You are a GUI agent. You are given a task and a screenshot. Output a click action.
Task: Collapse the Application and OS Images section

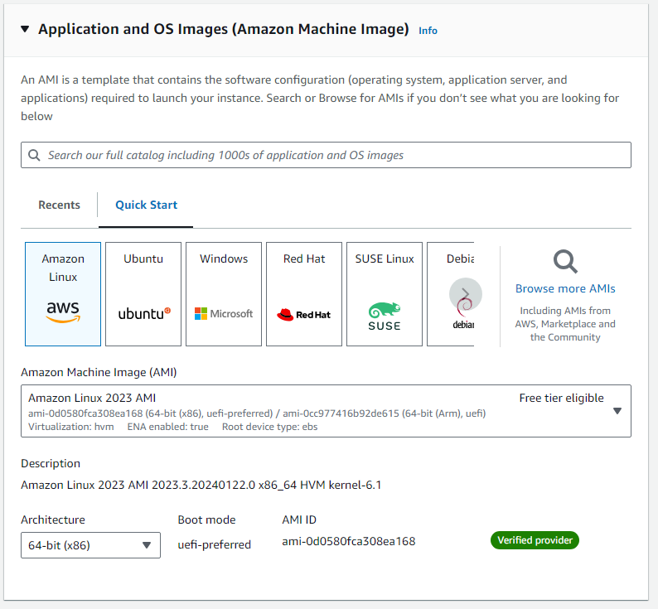click(25, 29)
